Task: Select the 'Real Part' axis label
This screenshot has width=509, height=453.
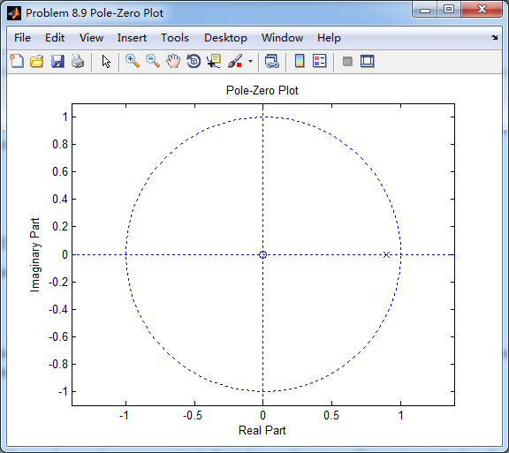Action: [x=262, y=430]
